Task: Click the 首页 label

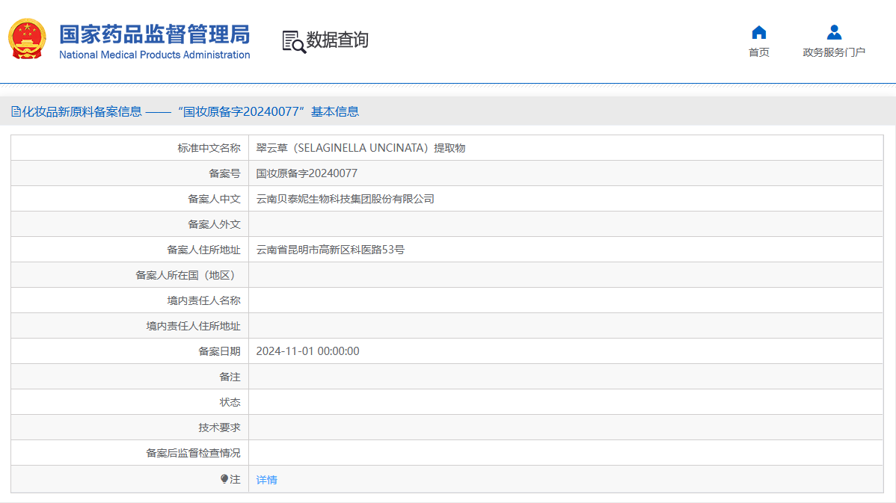Action: (759, 52)
